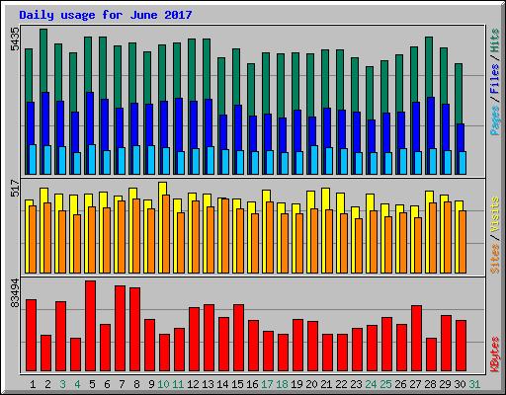Select day label "7" on the x-axis
The height and width of the screenshot is (395, 506).
click(122, 384)
